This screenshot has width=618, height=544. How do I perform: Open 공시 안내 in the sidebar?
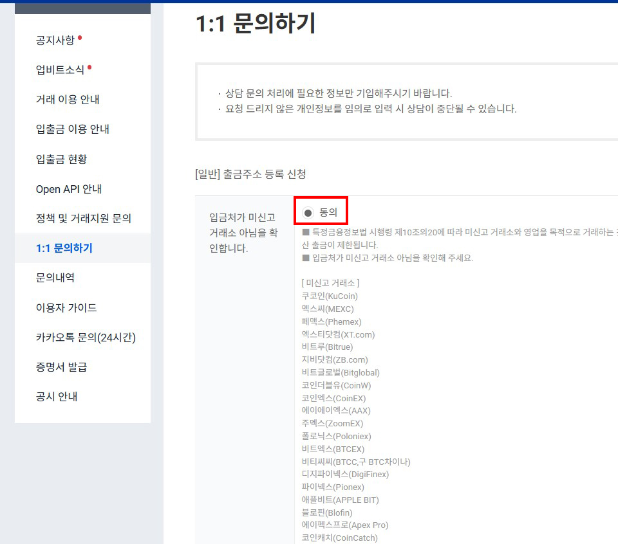tap(57, 396)
